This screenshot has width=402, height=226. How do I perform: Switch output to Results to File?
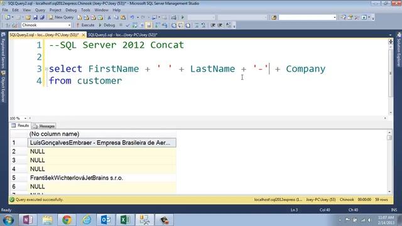pyautogui.click(x=188, y=25)
